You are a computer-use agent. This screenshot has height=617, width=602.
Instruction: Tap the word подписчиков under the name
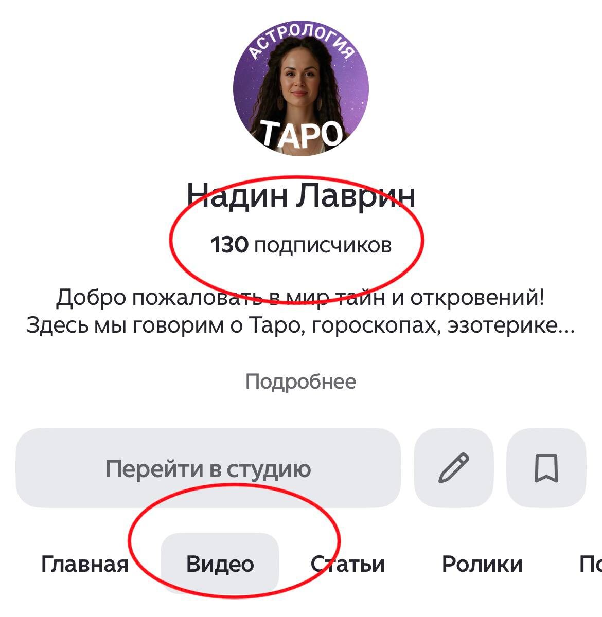point(323,246)
